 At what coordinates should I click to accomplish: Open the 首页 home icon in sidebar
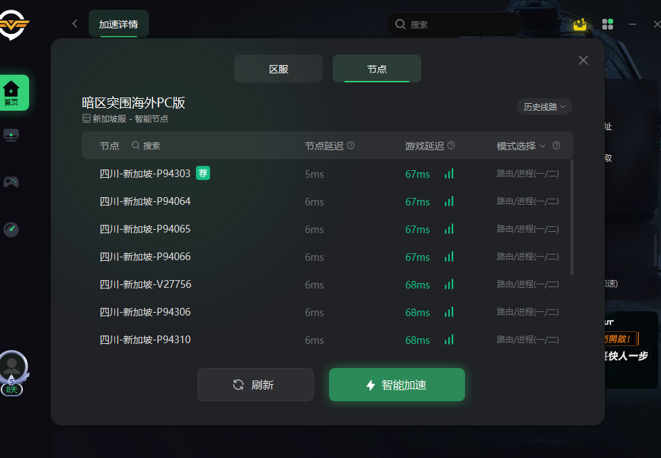(12, 93)
